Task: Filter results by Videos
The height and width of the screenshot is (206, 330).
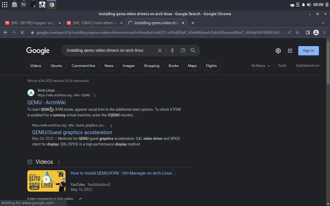Action: click(x=36, y=66)
